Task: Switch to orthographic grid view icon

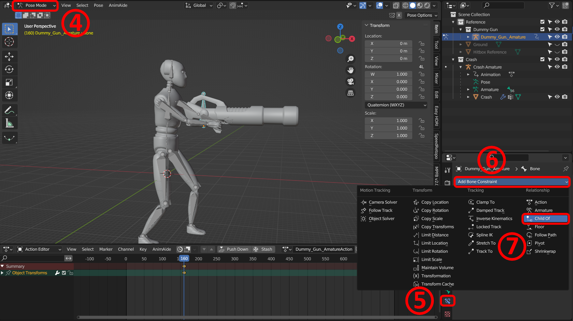Action: [x=350, y=93]
